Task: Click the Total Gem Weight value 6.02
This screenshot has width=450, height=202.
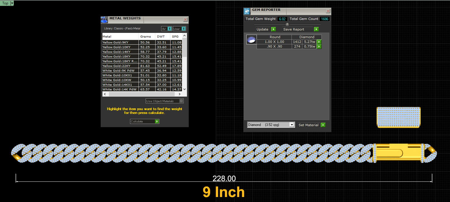Action: click(x=282, y=19)
